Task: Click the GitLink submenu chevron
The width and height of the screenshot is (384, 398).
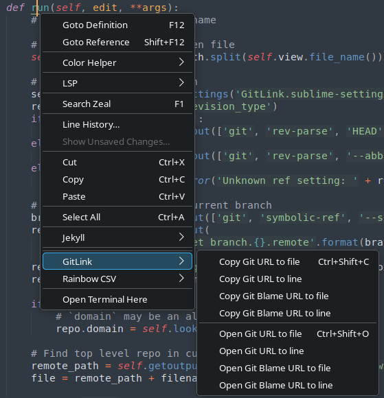Action: click(181, 261)
